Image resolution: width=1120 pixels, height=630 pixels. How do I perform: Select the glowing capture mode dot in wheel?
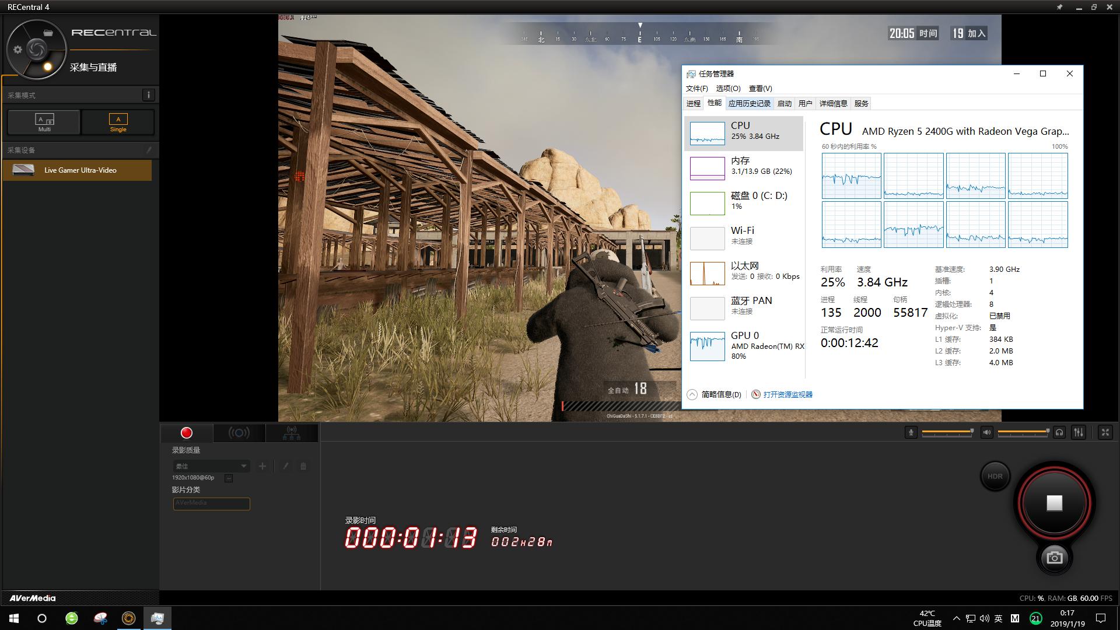(48, 66)
